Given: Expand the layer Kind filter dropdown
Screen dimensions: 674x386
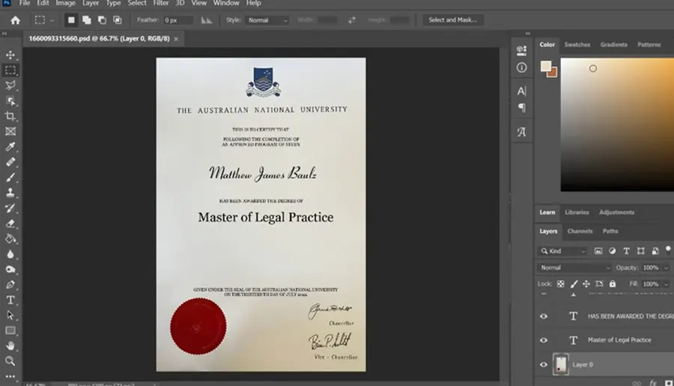Looking at the screenshot, I should coord(563,251).
